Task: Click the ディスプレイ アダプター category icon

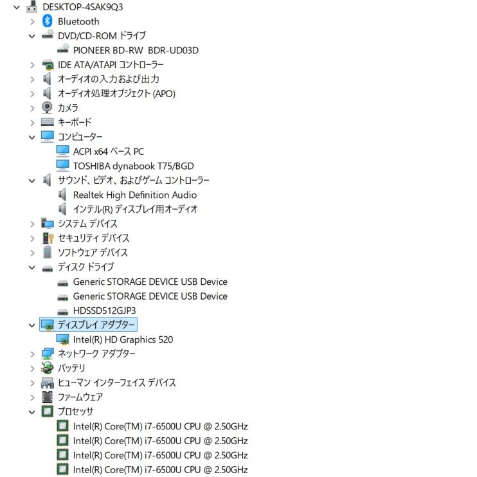Action: tap(48, 325)
